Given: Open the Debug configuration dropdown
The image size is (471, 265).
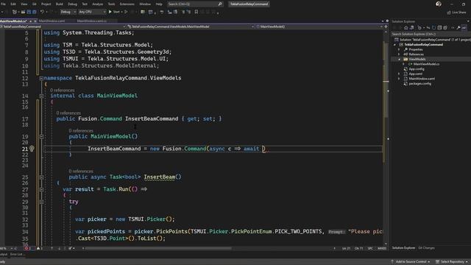Looking at the screenshot, I should [68, 12].
